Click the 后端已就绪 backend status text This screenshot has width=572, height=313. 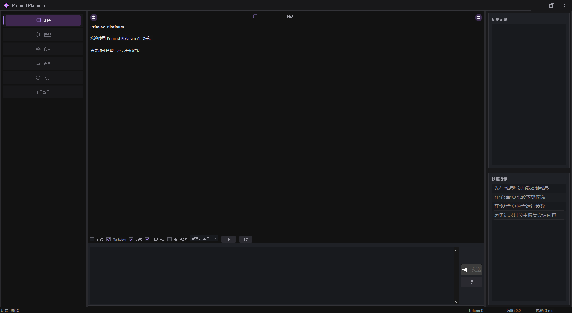[x=10, y=310]
